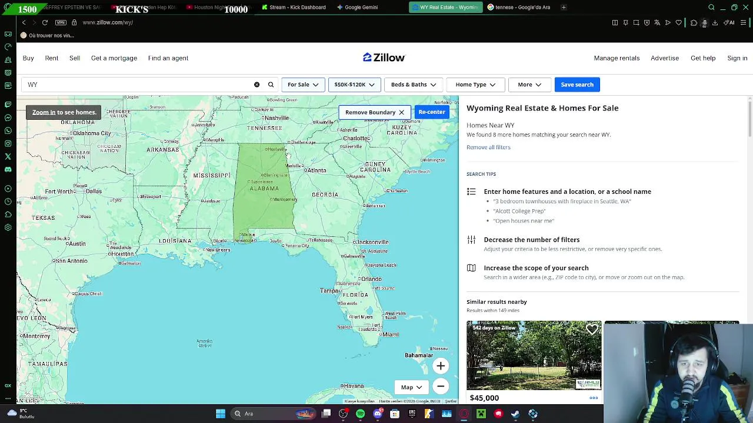Clear the WY search text with X icon
Viewport: 753px width, 423px height.
coord(256,85)
